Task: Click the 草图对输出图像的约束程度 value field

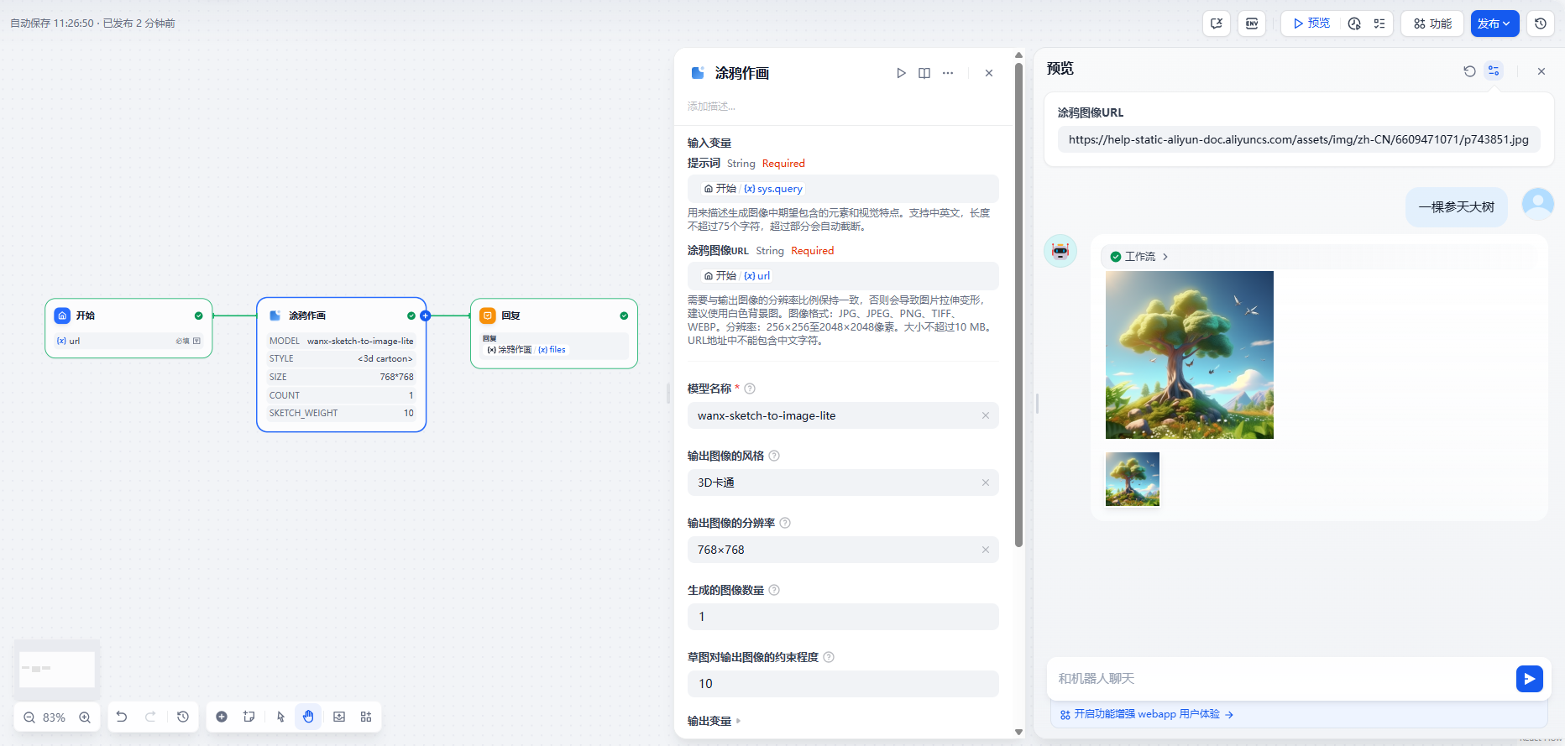Action: point(842,684)
